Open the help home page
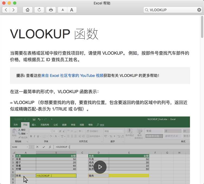This screenshot has height=184, width=204. tap(27, 10)
